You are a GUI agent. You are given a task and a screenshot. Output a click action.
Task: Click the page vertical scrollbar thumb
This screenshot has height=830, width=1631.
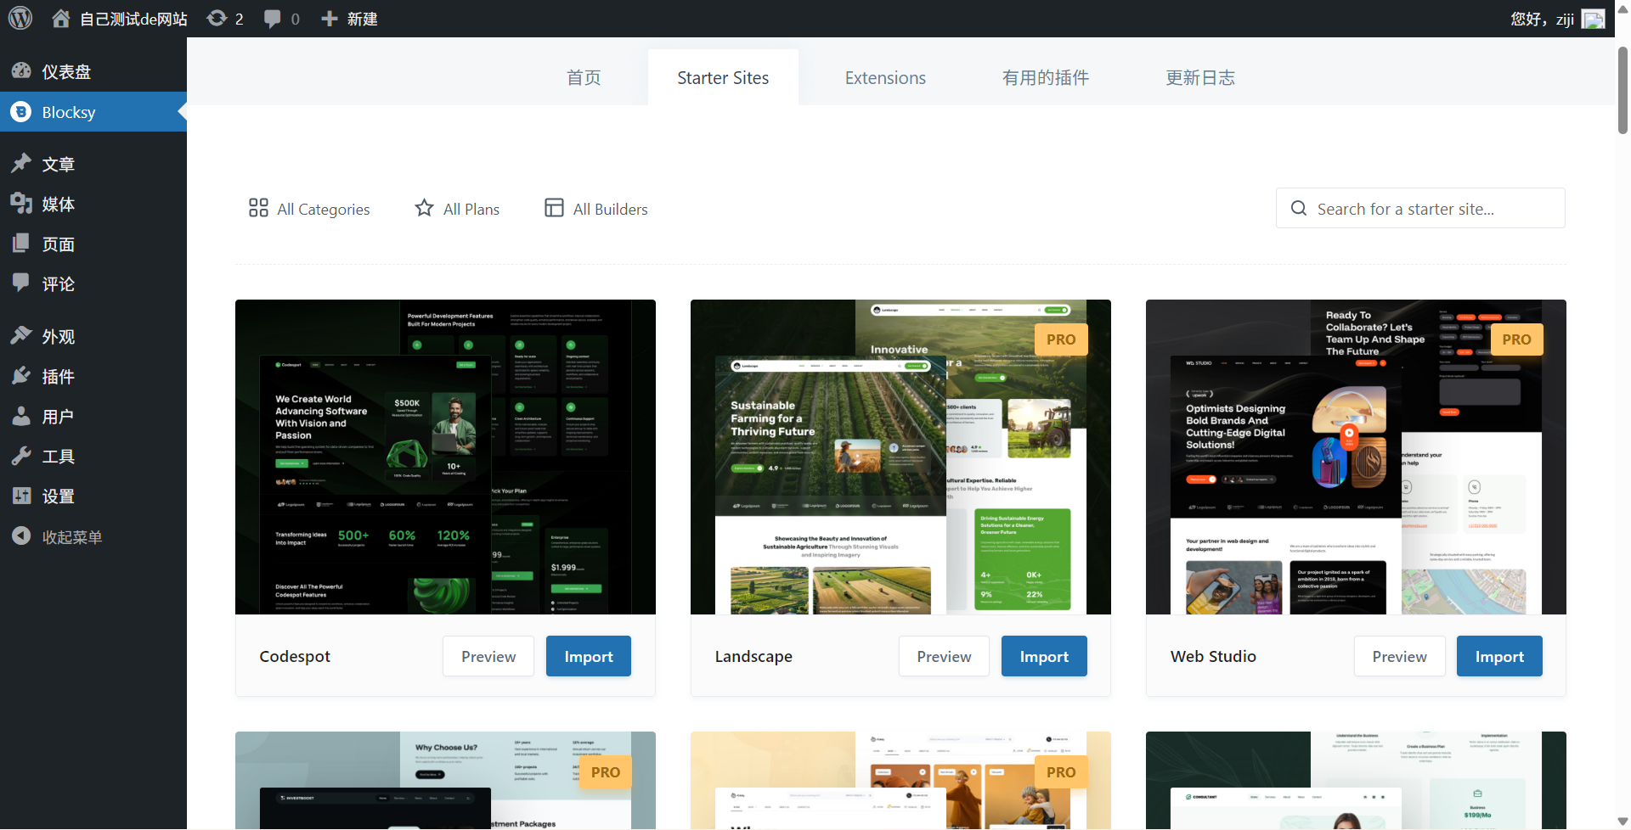click(1623, 89)
